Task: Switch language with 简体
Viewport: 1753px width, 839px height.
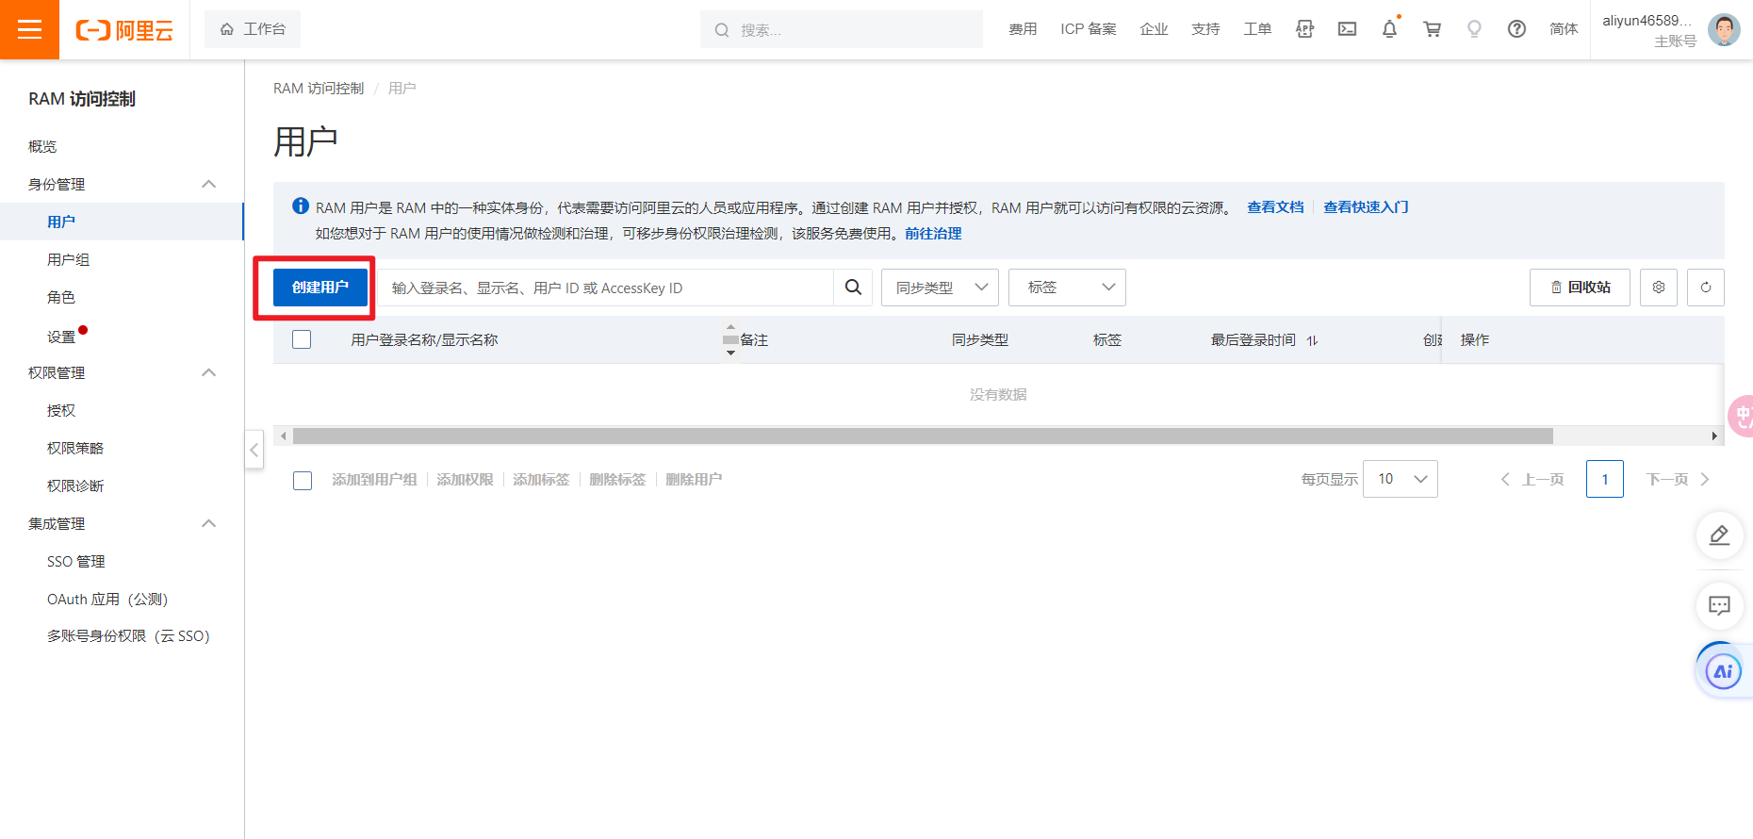Action: pyautogui.click(x=1564, y=29)
